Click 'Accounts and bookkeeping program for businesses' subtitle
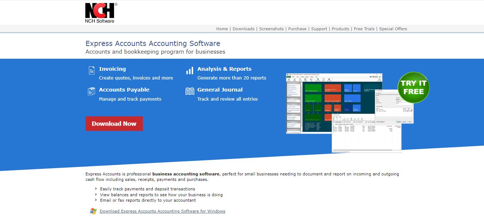This screenshot has height=217, width=484. pos(155,52)
